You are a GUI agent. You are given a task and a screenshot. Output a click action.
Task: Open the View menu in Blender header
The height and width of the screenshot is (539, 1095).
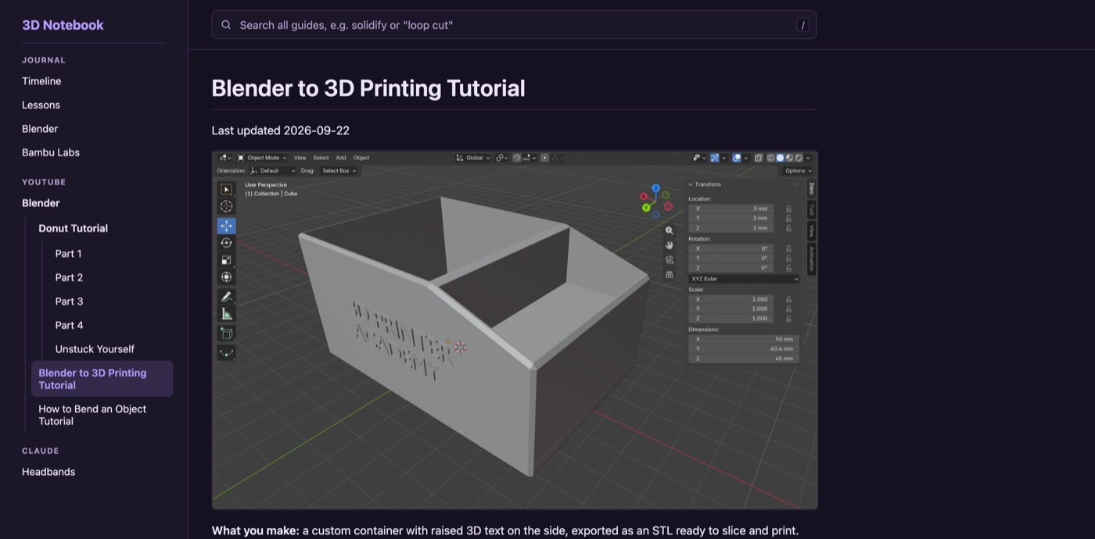point(300,158)
